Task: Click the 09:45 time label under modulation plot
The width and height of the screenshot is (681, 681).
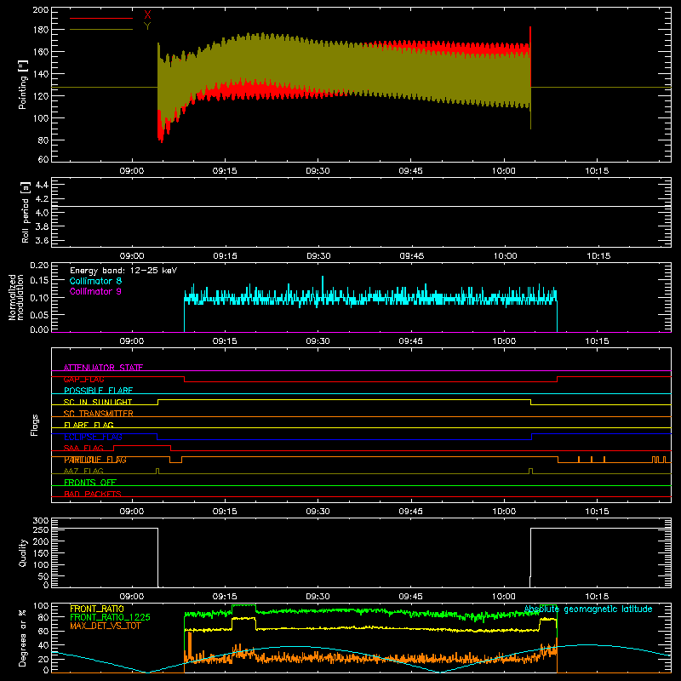Action: [411, 341]
